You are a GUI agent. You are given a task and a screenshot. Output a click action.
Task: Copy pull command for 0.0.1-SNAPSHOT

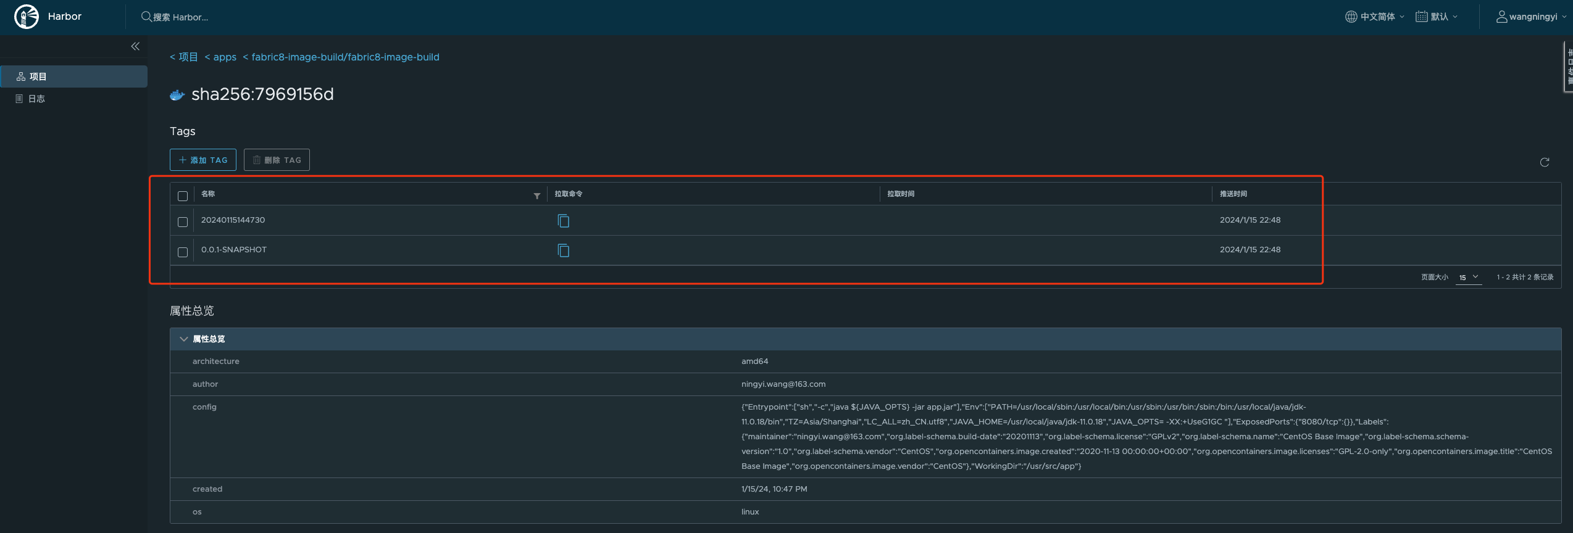pyautogui.click(x=564, y=250)
